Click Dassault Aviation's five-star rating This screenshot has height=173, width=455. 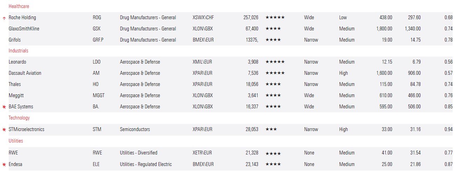(275, 73)
